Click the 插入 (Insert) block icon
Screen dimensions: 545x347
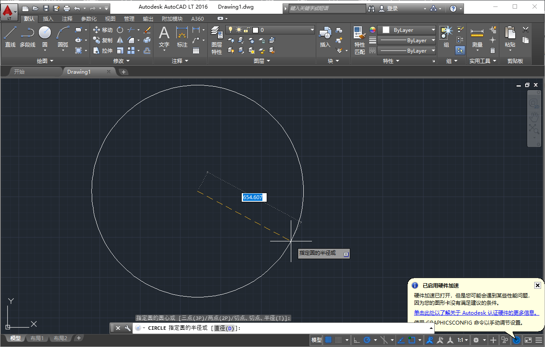[325, 37]
